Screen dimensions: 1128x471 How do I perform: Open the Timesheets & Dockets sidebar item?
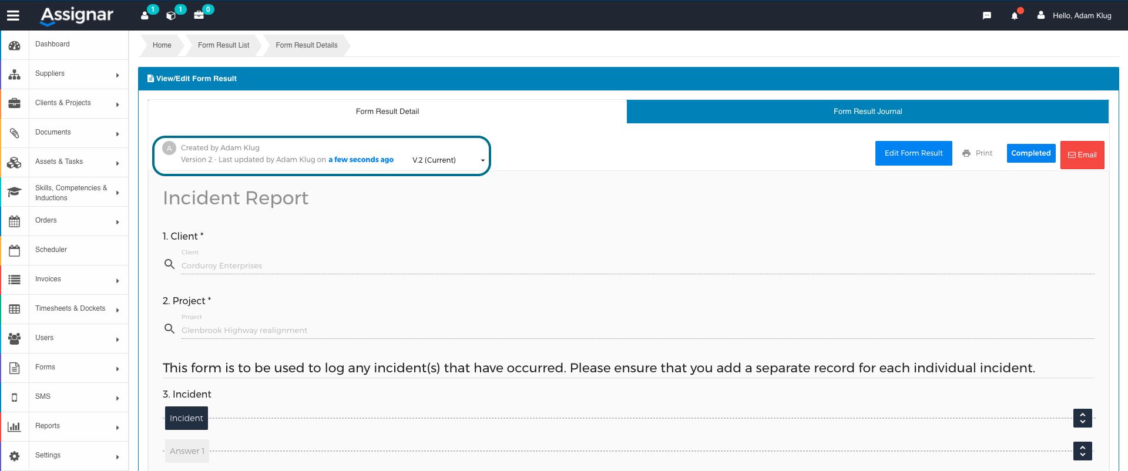click(x=65, y=309)
